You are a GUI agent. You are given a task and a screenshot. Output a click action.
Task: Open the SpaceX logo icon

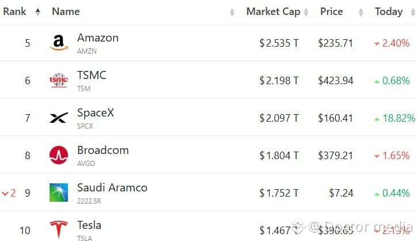click(59, 118)
